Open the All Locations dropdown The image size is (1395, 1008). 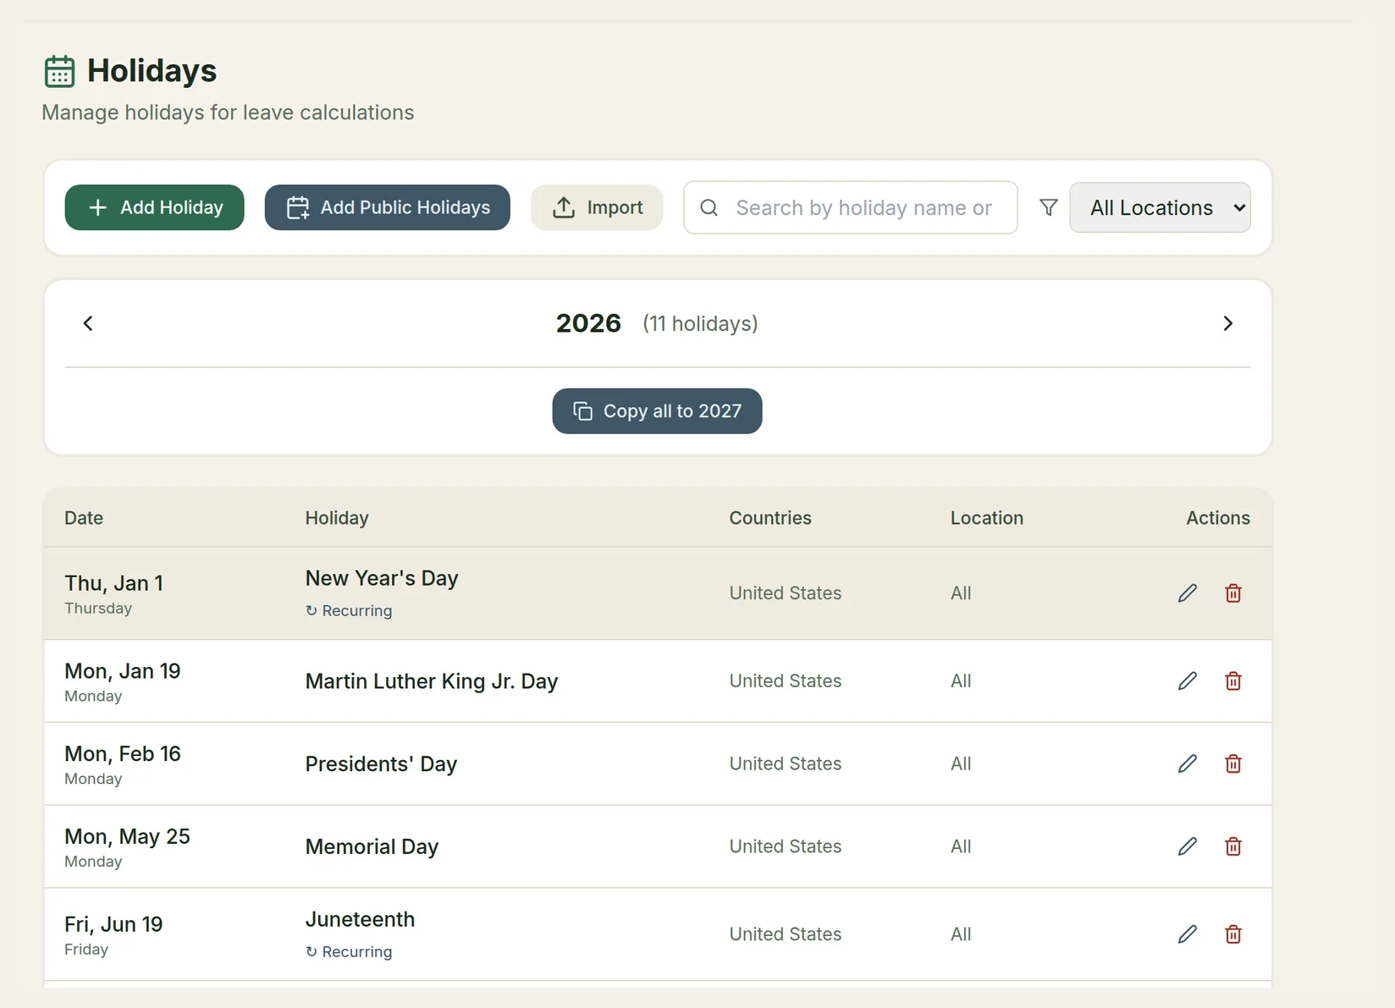pyautogui.click(x=1160, y=207)
